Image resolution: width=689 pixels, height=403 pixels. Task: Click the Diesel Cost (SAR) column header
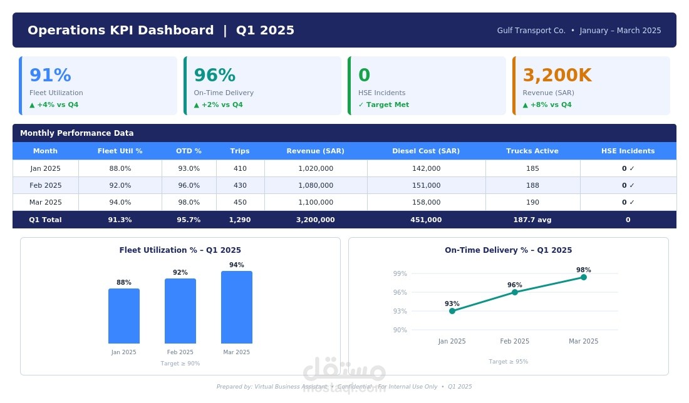[x=426, y=151]
